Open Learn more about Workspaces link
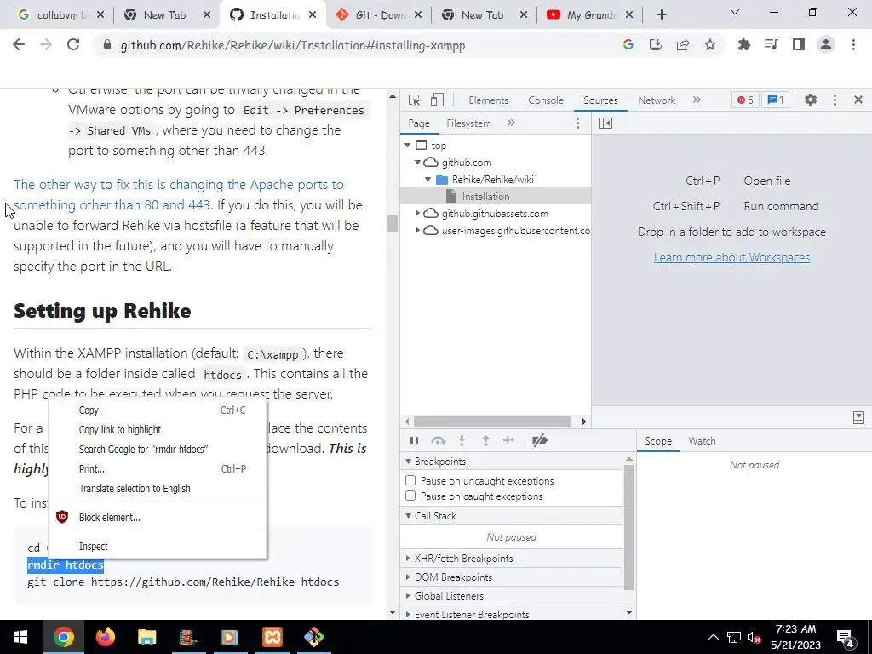Image resolution: width=872 pixels, height=654 pixels. (731, 257)
